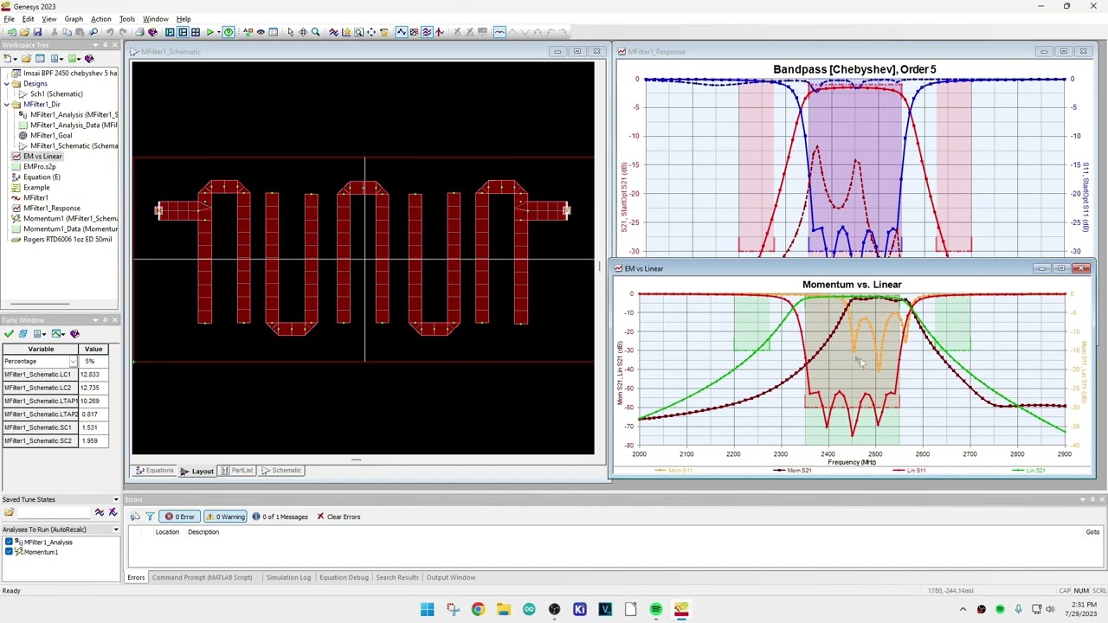Click the open folder icon in Saved Tune States
The width and height of the screenshot is (1108, 623).
(x=9, y=512)
